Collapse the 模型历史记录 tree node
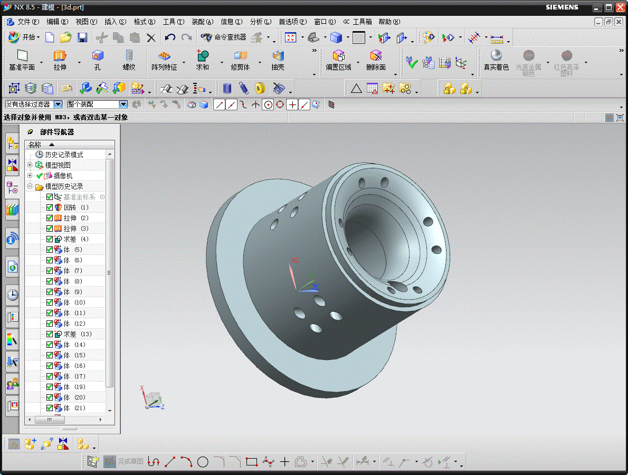 click(30, 186)
